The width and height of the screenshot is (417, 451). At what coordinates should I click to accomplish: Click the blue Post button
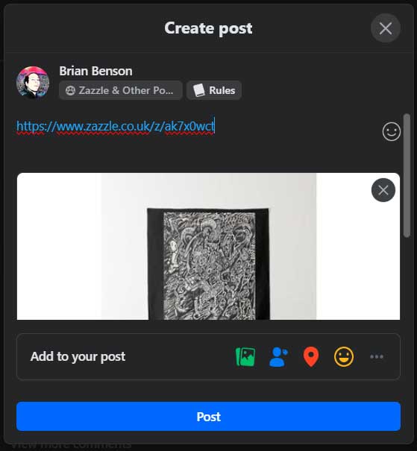pyautogui.click(x=208, y=417)
